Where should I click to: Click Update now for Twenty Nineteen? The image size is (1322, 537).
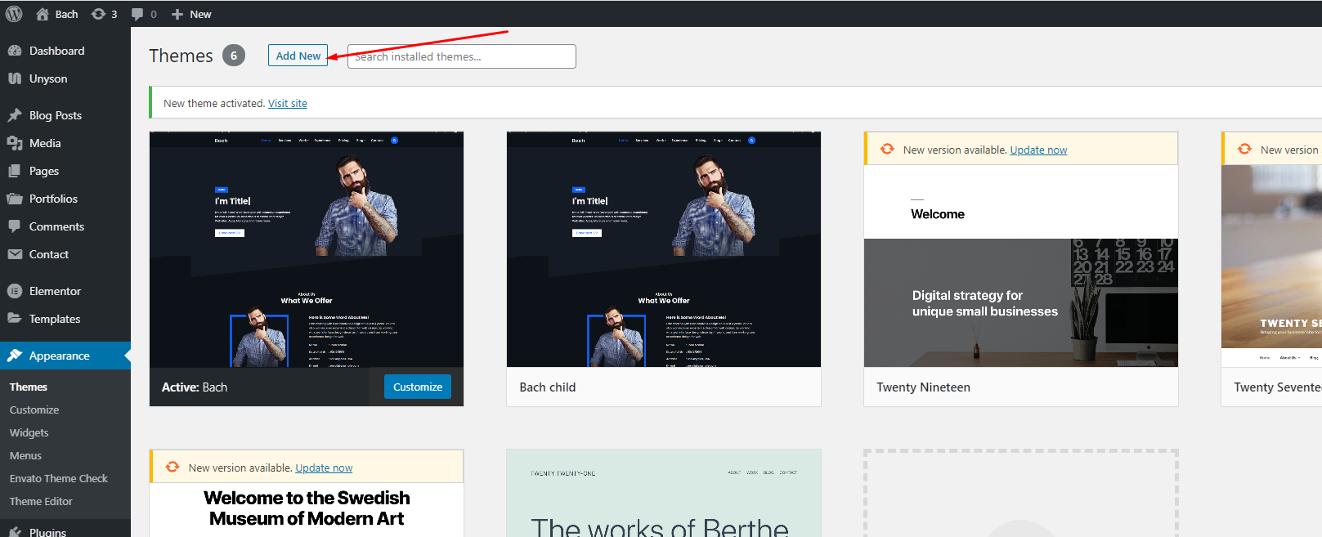click(x=1038, y=150)
